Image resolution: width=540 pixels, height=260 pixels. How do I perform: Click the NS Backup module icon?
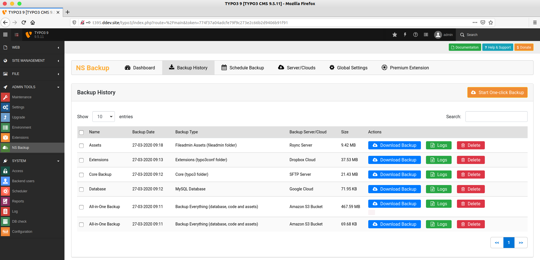coord(5,148)
